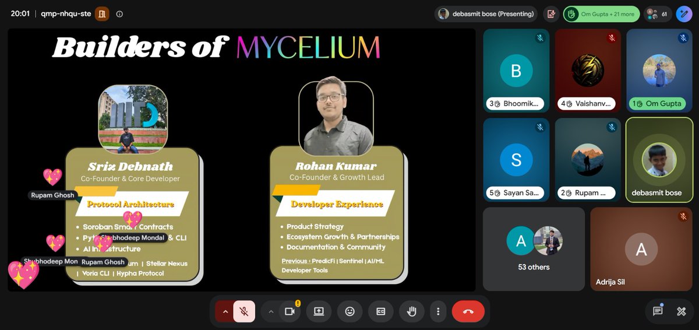Click Co-Founder & Growth Lead text
Viewport: 699px width, 330px height.
[x=337, y=177]
